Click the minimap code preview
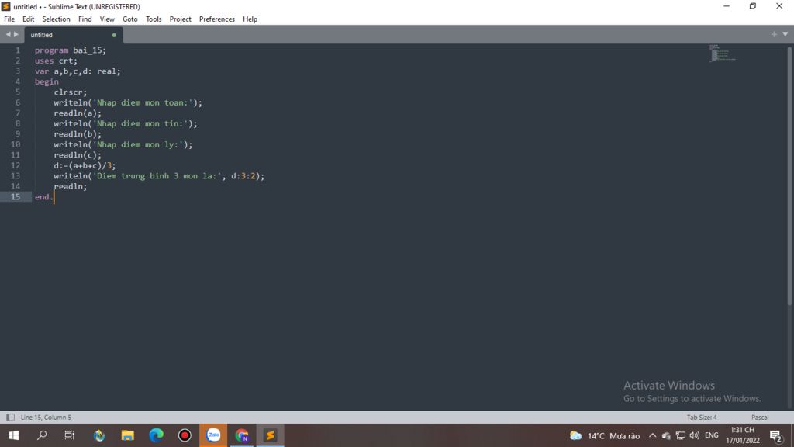Viewport: 794px width, 447px height. pos(723,54)
